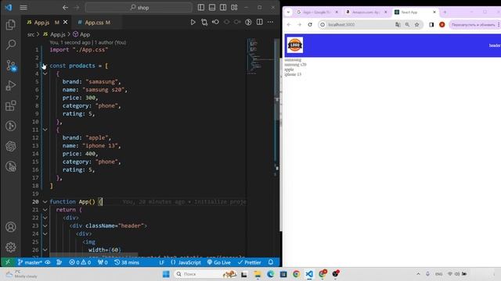Click the compare changes icon in editor toolbar

pos(204,22)
